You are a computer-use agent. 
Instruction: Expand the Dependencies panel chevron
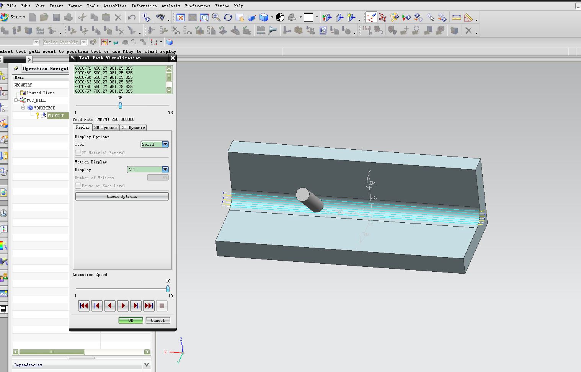(146, 365)
